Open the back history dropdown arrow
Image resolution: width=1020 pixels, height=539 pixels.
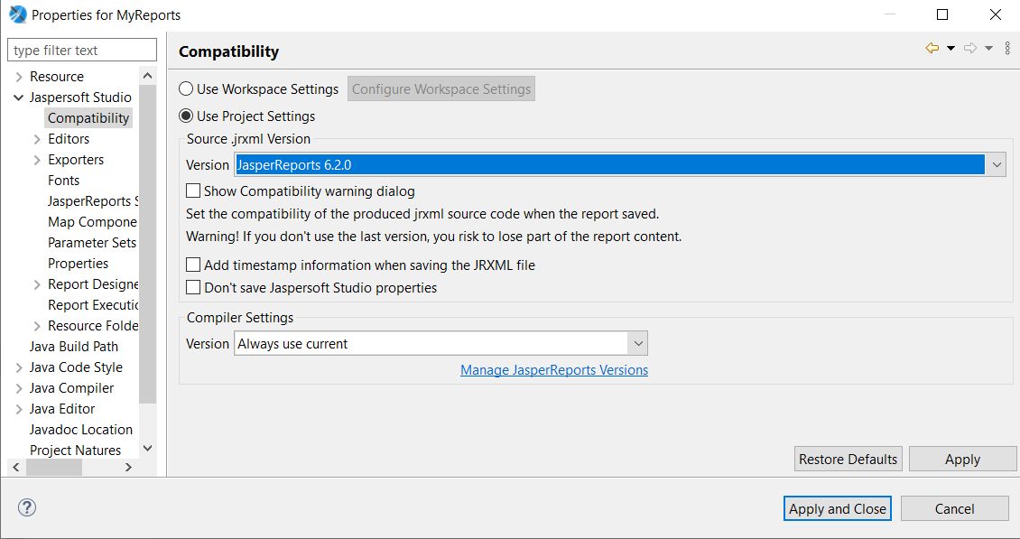[x=950, y=48]
